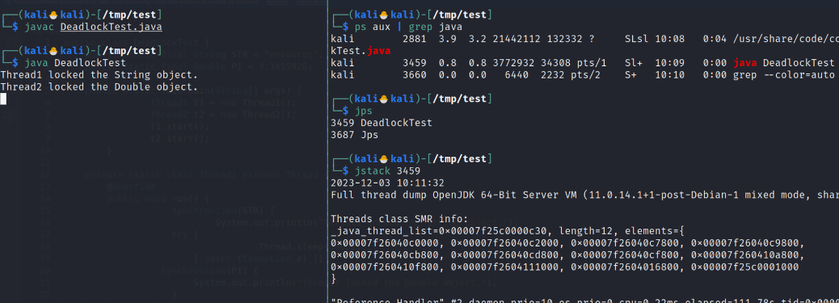Click the 'Full thread dump OpenJDK' line
839x303 pixels.
[585, 195]
